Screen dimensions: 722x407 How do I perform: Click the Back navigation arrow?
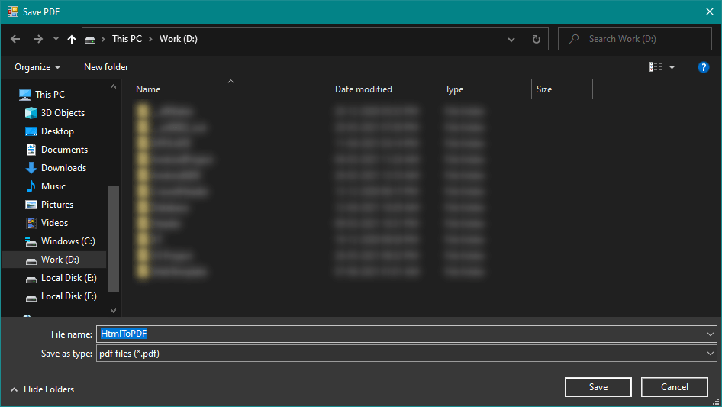[15, 39]
